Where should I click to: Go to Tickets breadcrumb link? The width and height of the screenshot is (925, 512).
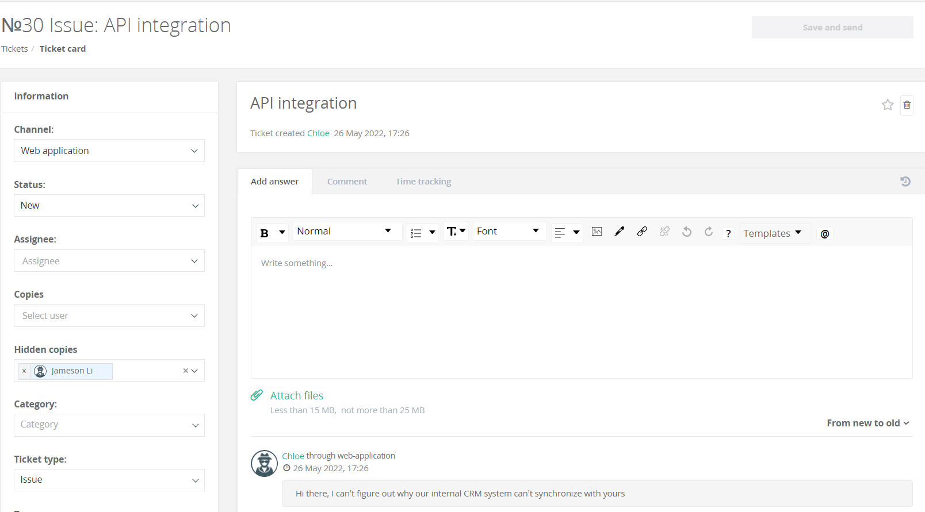14,49
